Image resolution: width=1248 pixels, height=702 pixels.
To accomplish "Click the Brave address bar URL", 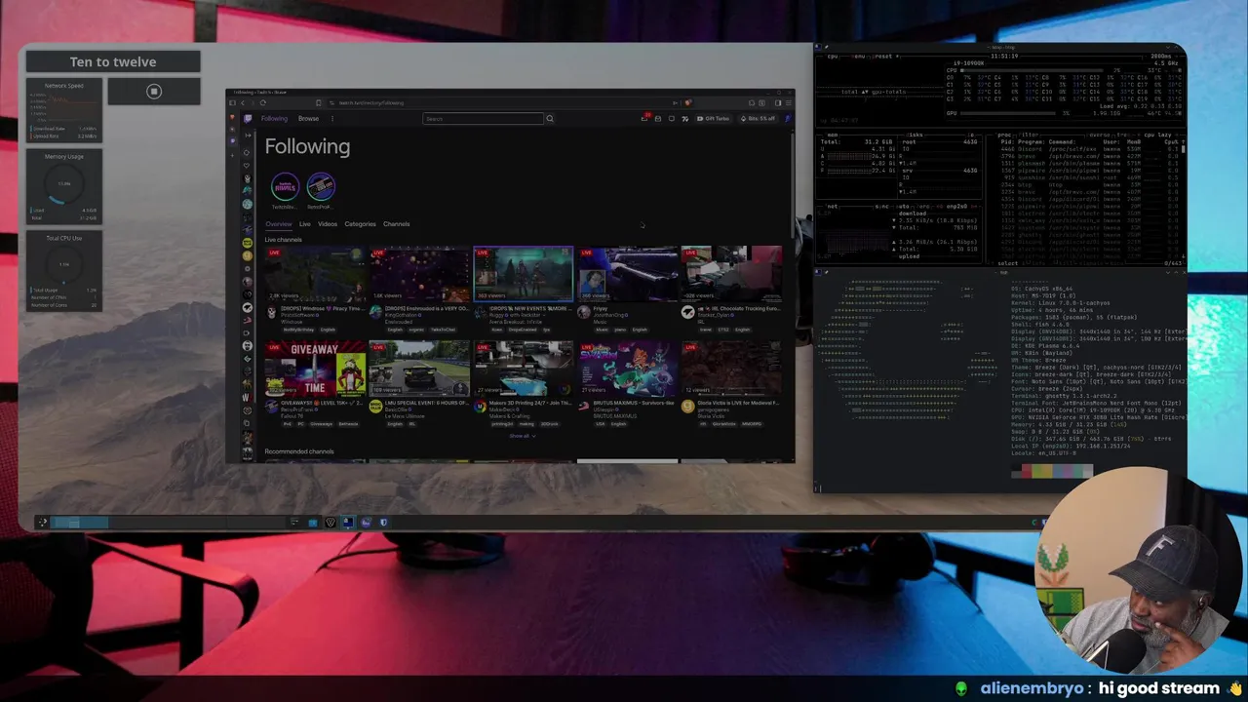I will click(370, 102).
